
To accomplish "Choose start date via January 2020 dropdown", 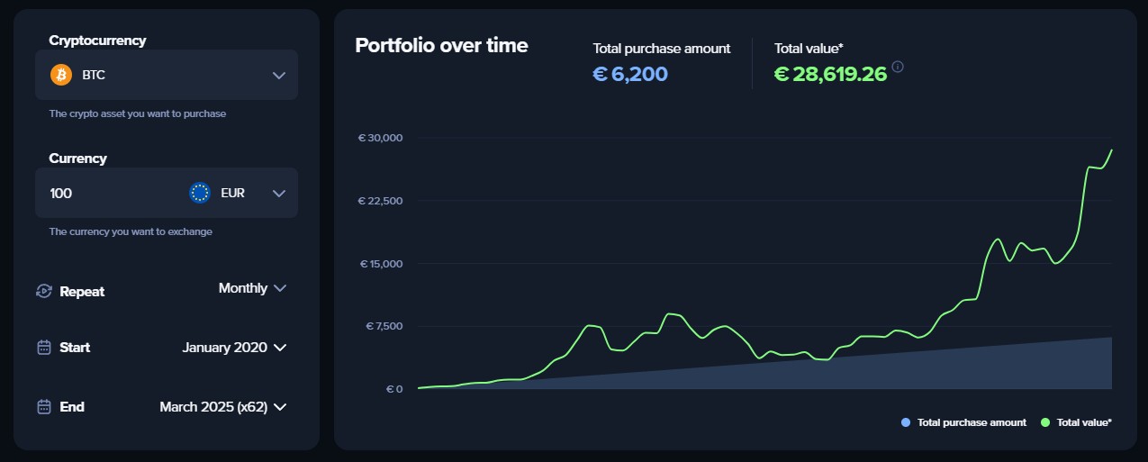I will pos(233,348).
